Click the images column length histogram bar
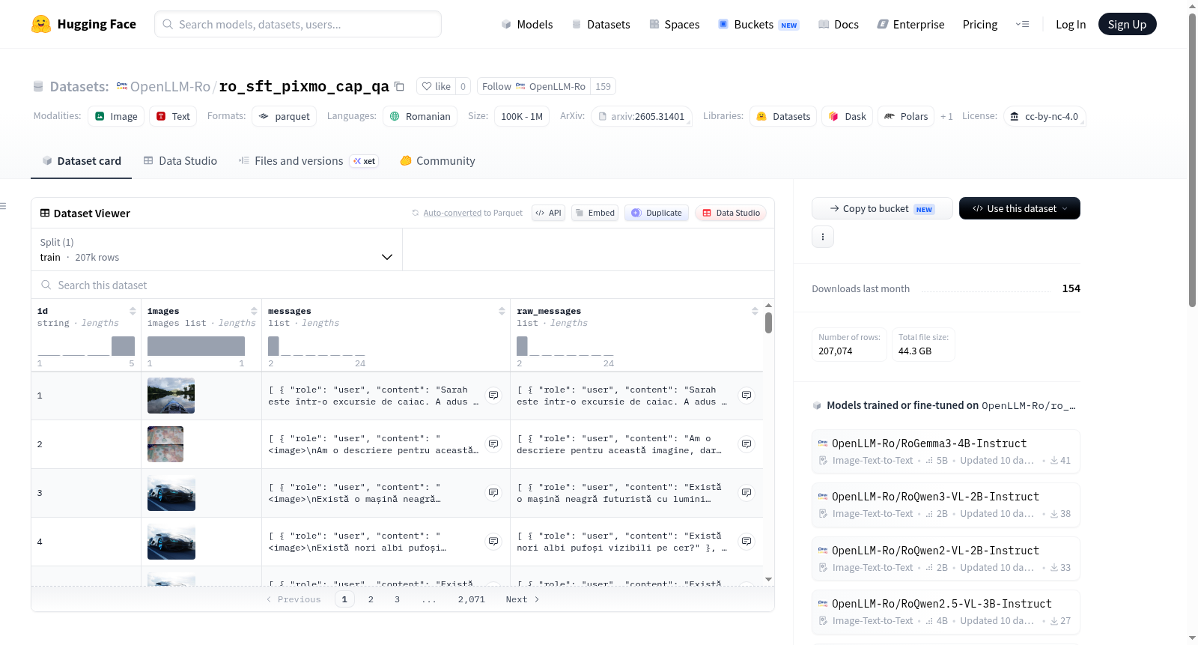 tap(196, 346)
